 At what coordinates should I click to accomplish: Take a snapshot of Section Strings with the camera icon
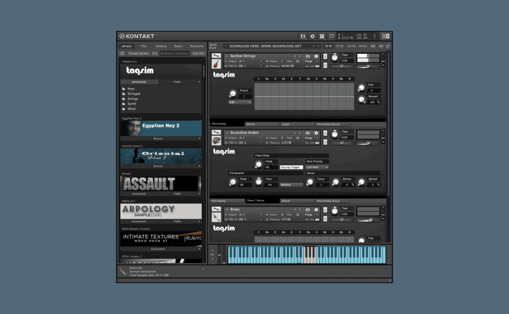click(x=307, y=56)
